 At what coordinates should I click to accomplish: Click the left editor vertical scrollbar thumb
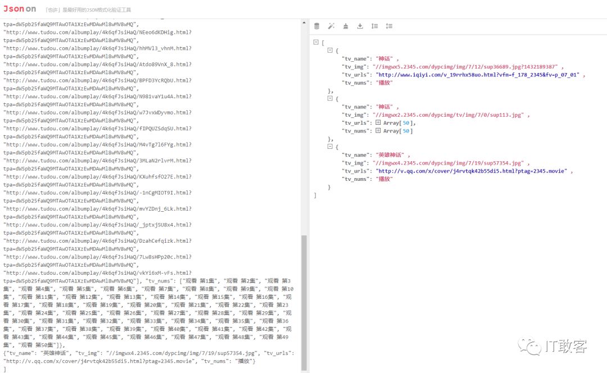click(304, 303)
